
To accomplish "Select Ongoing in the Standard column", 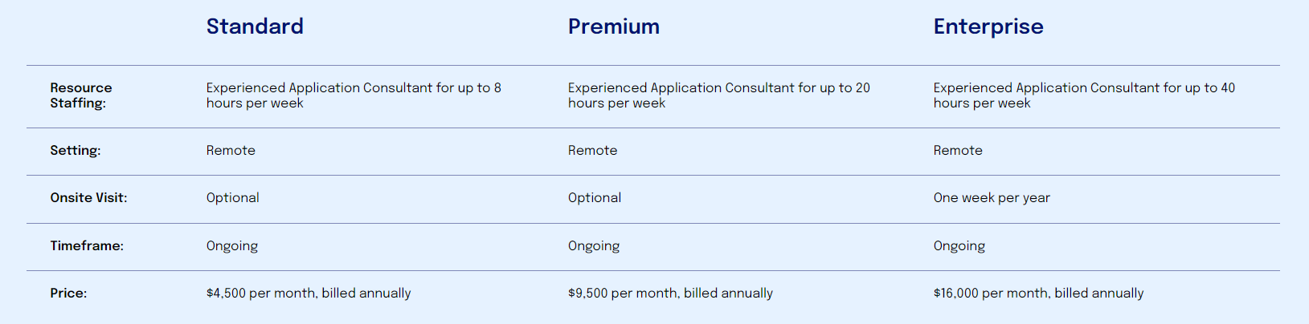I will (x=231, y=246).
